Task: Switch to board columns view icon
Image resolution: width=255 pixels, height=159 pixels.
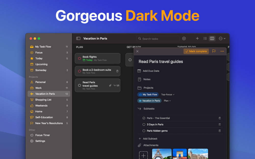Action: click(x=212, y=38)
